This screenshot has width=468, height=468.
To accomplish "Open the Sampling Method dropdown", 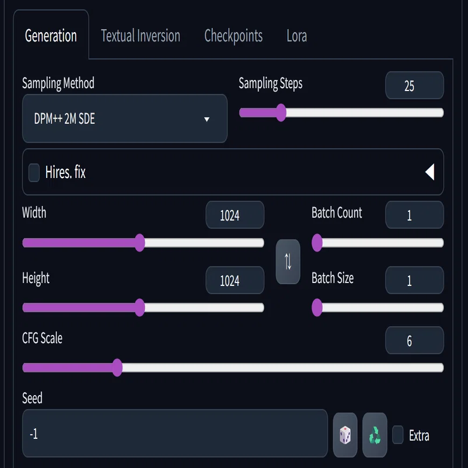I will 125,118.
